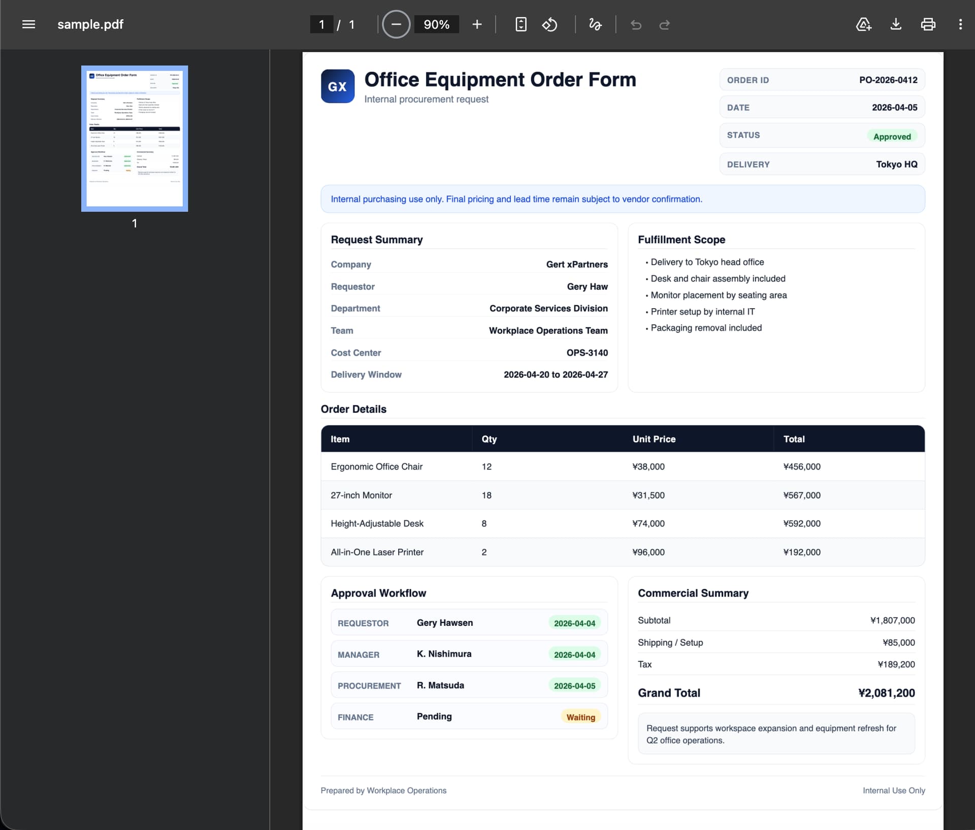Open the three-dot more actions menu
Screen dimensions: 975x830
[960, 24]
